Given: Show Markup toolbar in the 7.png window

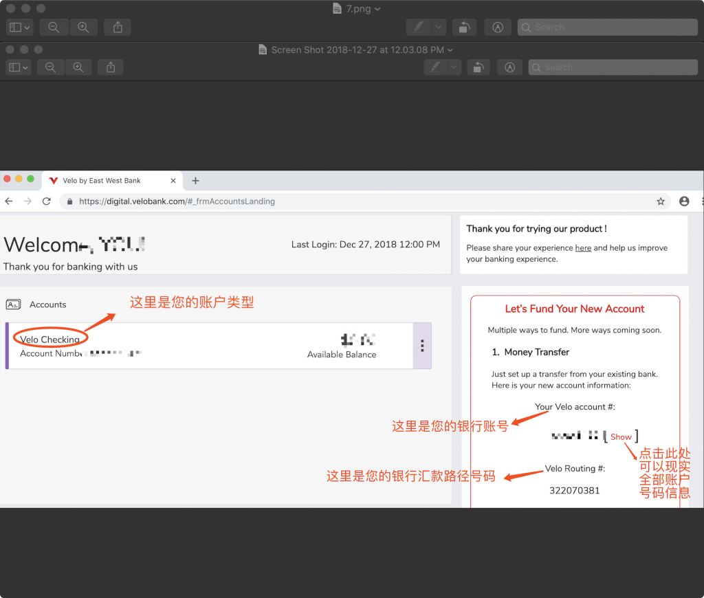Looking at the screenshot, I should click(x=498, y=27).
